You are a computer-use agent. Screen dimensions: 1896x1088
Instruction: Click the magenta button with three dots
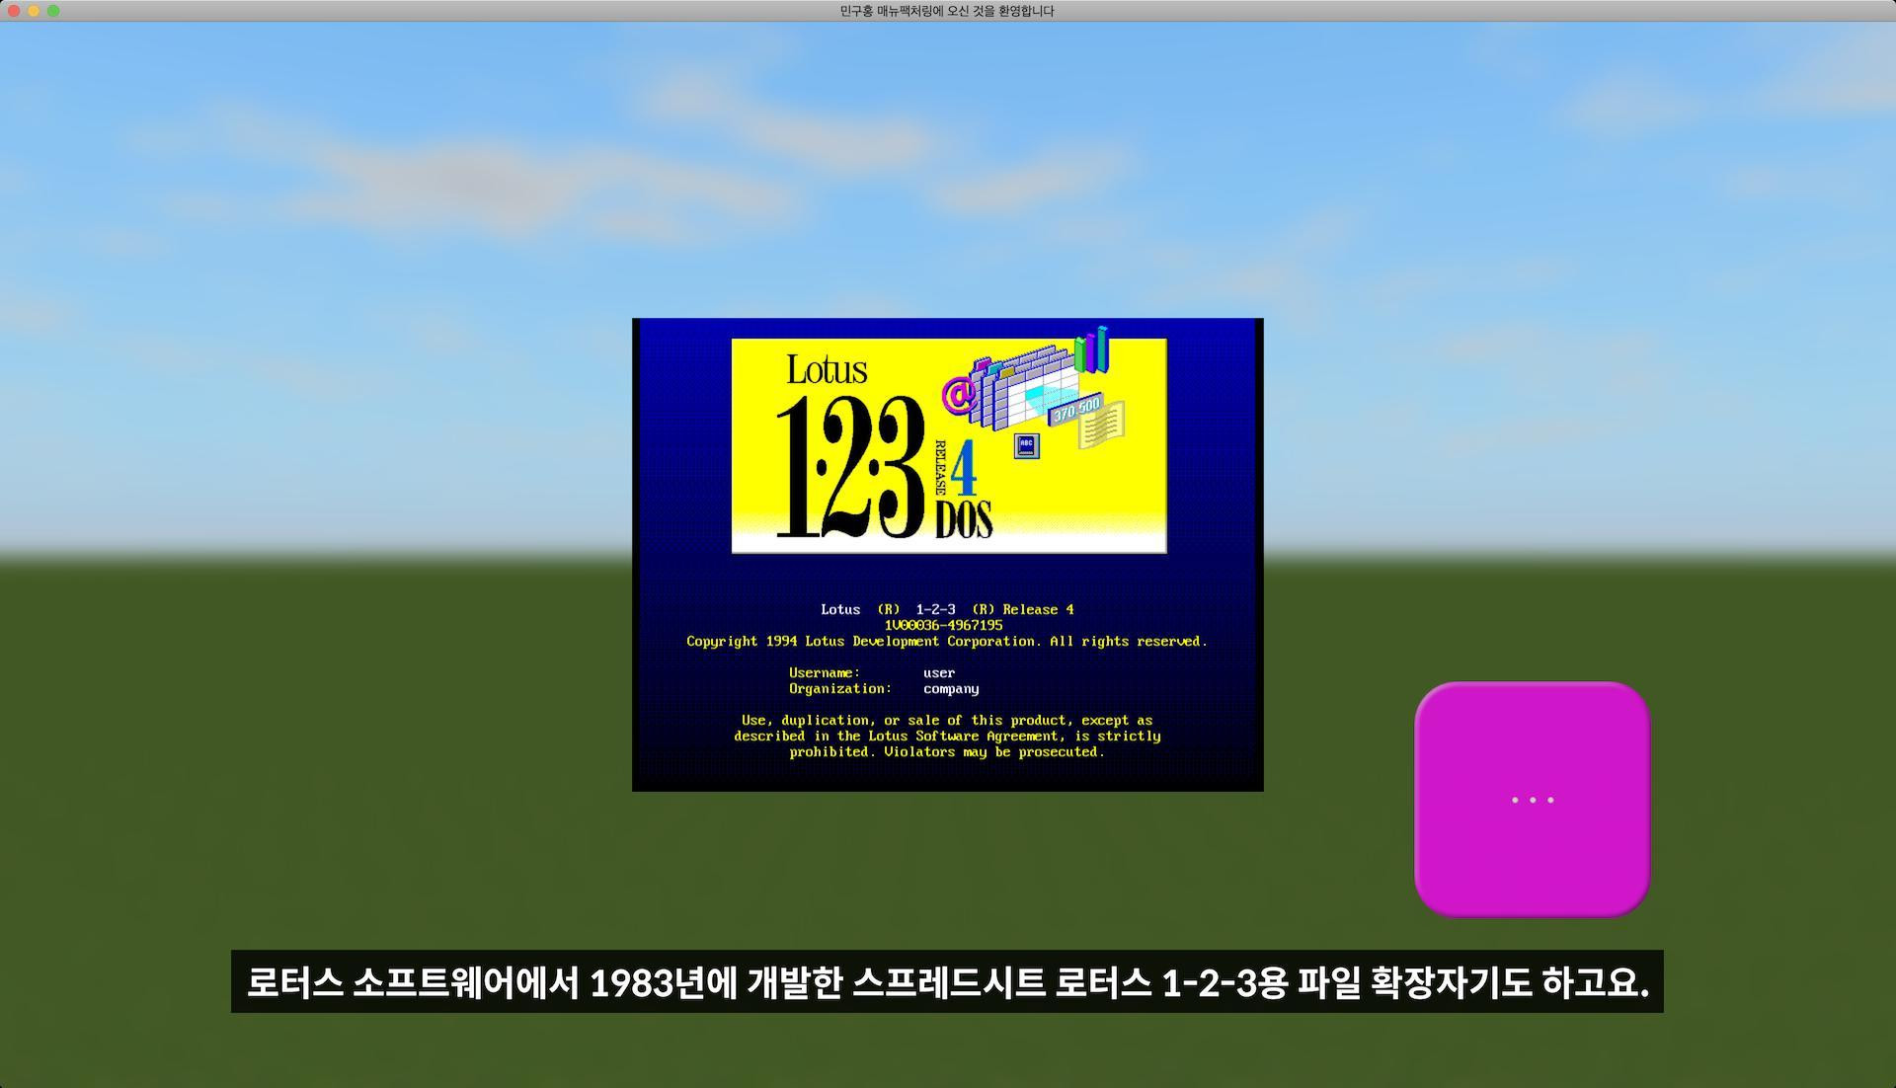click(1532, 800)
